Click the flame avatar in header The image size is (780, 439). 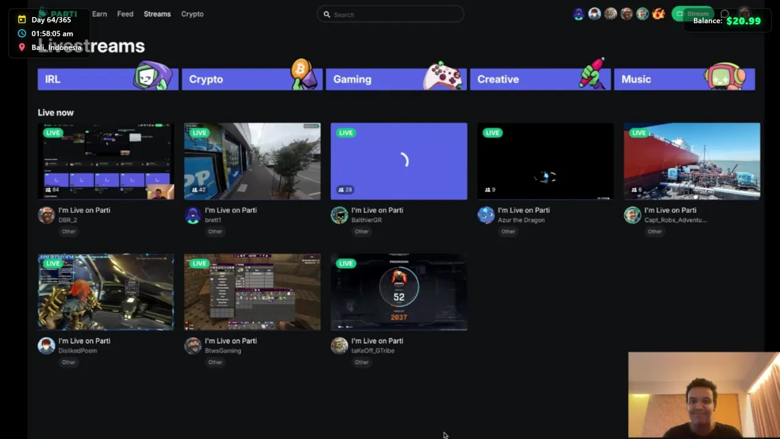click(658, 13)
